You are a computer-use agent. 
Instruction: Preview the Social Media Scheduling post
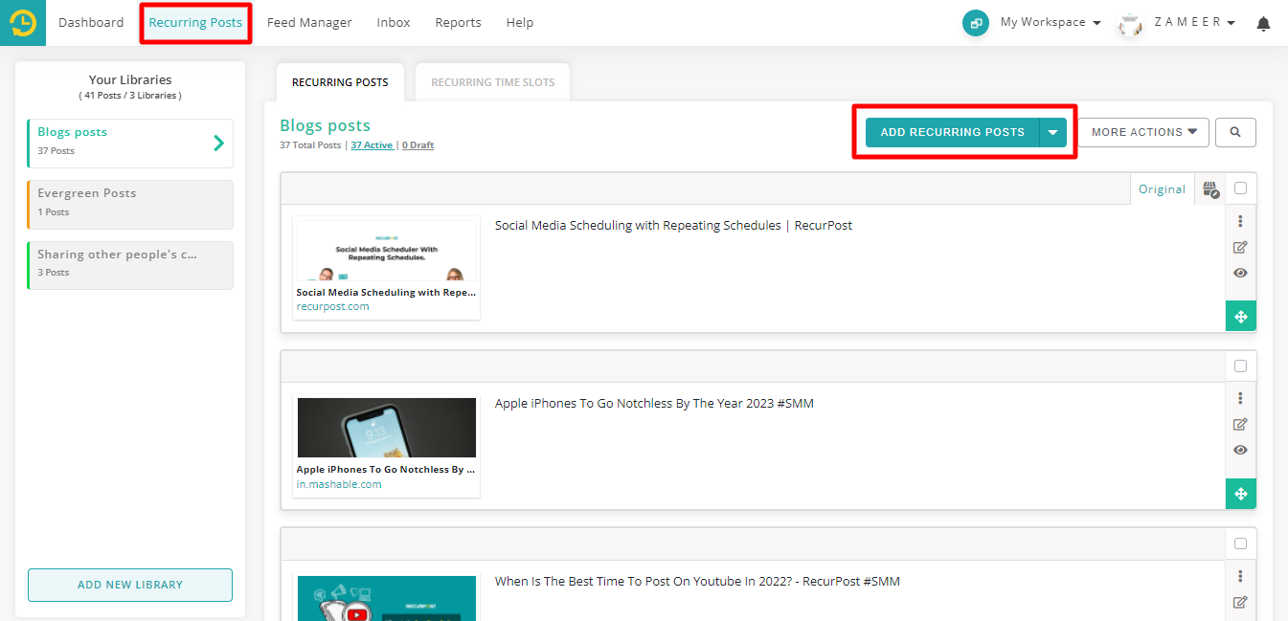pyautogui.click(x=1240, y=273)
